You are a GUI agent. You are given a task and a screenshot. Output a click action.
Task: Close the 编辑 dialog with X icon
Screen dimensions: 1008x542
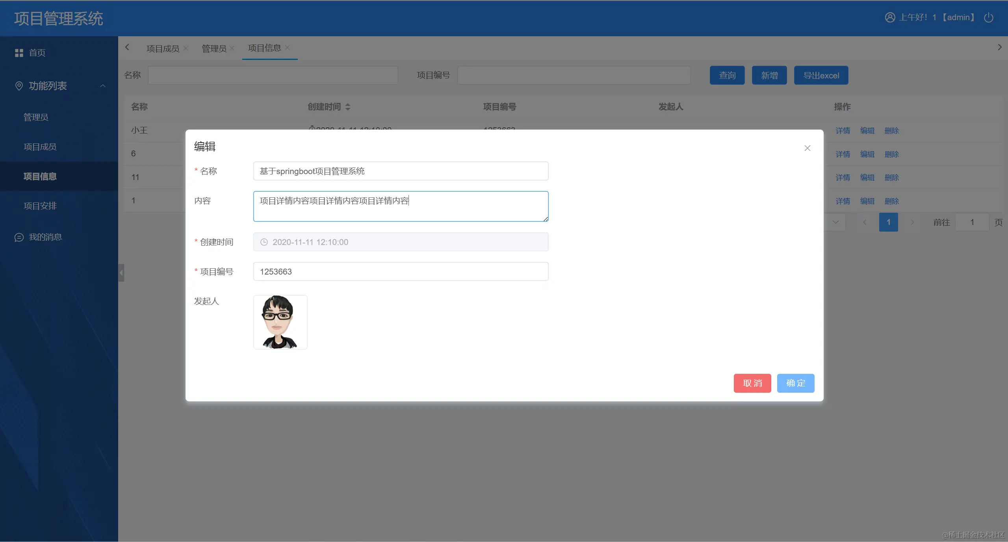click(x=807, y=148)
